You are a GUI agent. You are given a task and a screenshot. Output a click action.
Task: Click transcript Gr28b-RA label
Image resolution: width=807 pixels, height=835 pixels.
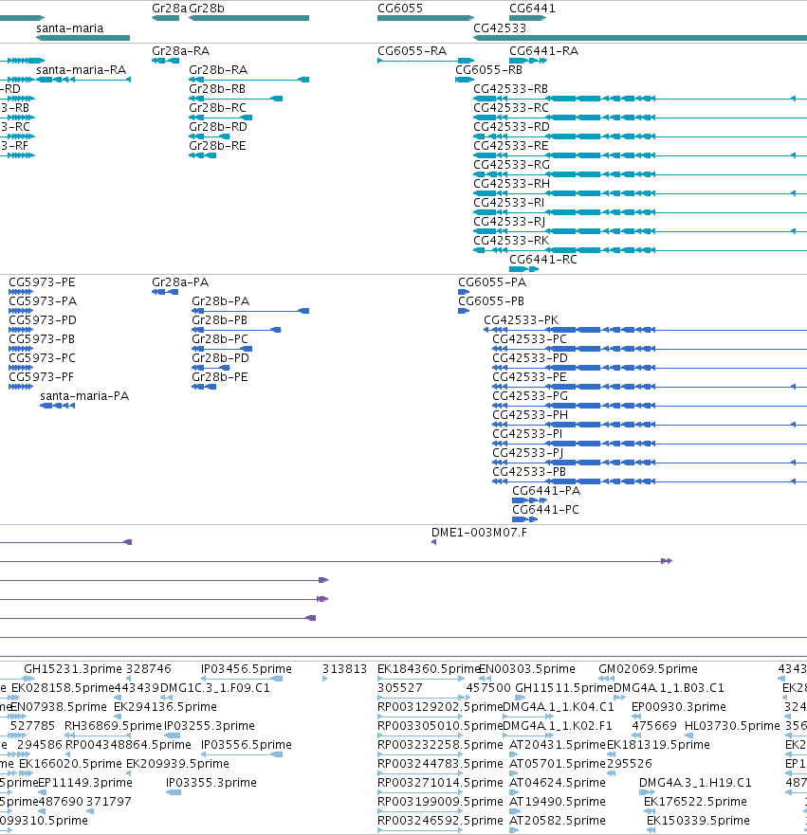tap(218, 70)
